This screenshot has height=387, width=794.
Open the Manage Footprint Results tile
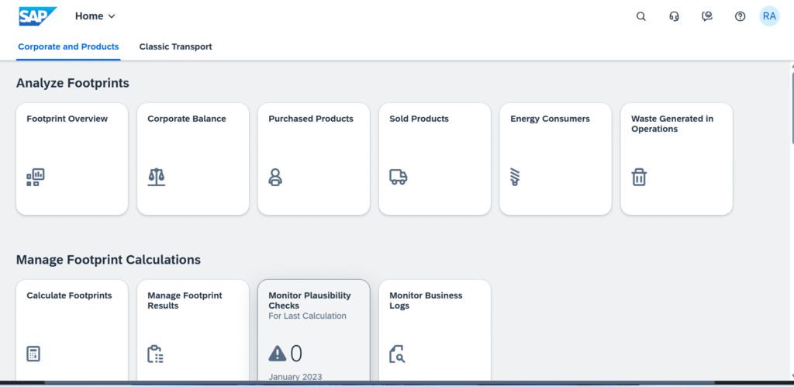click(192, 330)
